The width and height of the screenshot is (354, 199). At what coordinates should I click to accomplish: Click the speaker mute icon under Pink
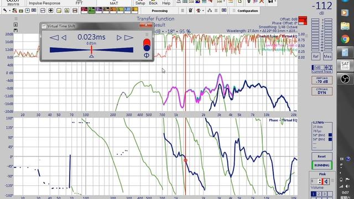(x=326, y=181)
